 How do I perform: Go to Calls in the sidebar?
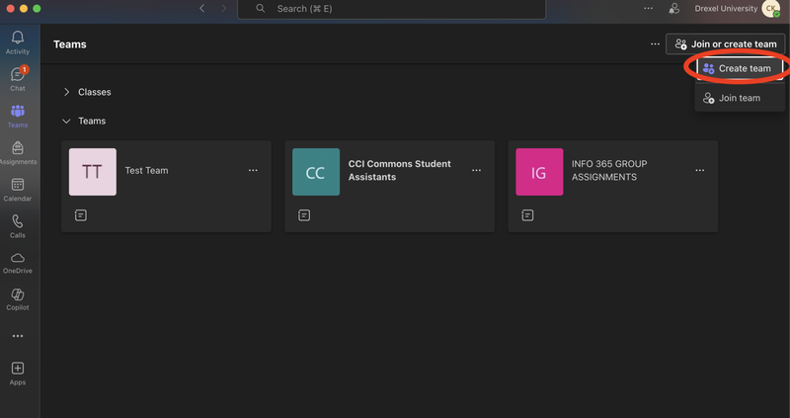[18, 226]
